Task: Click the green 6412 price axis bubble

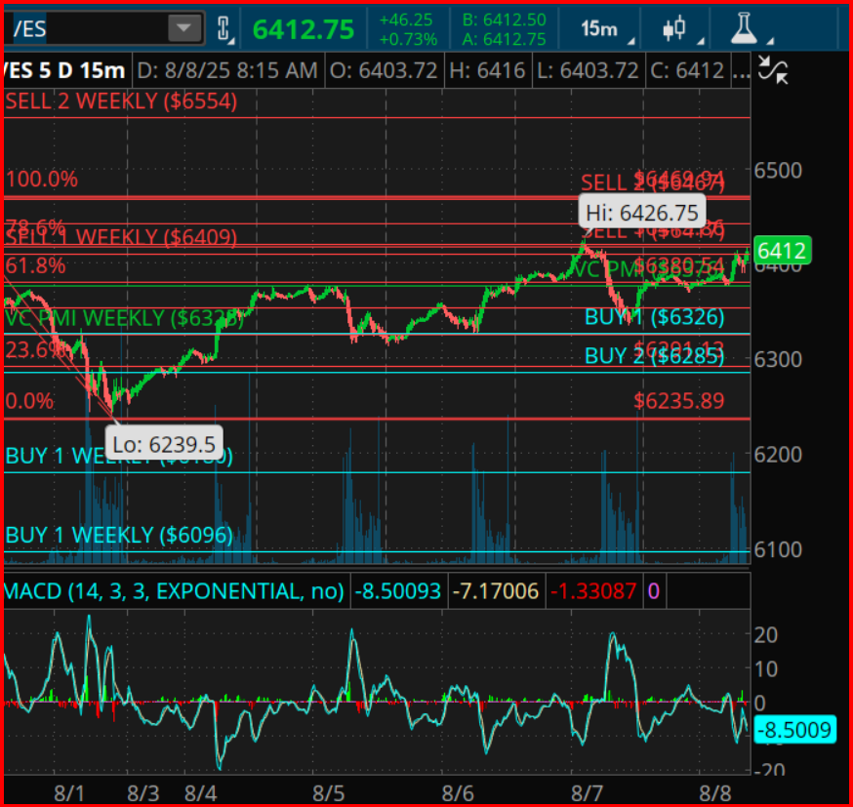Action: (781, 251)
